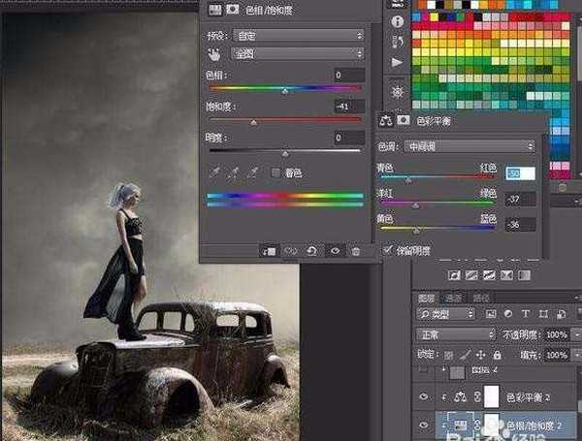Viewport: 582px width, 441px height.
Task: Switch to the 路径 paths tab
Action: tap(479, 297)
